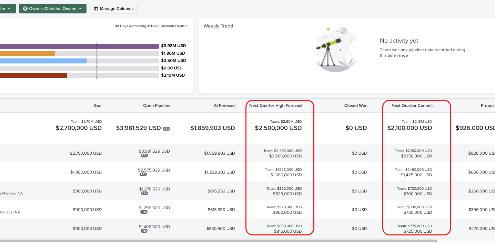Screen dimensions: 495x243
Task: Click the 1.4x badge under $1,296,500 USD
Action: coord(144,212)
